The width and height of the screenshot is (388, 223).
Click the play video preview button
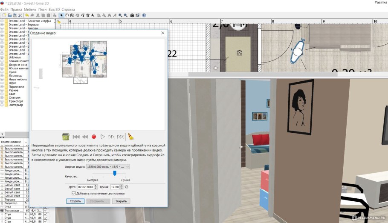[102, 137]
